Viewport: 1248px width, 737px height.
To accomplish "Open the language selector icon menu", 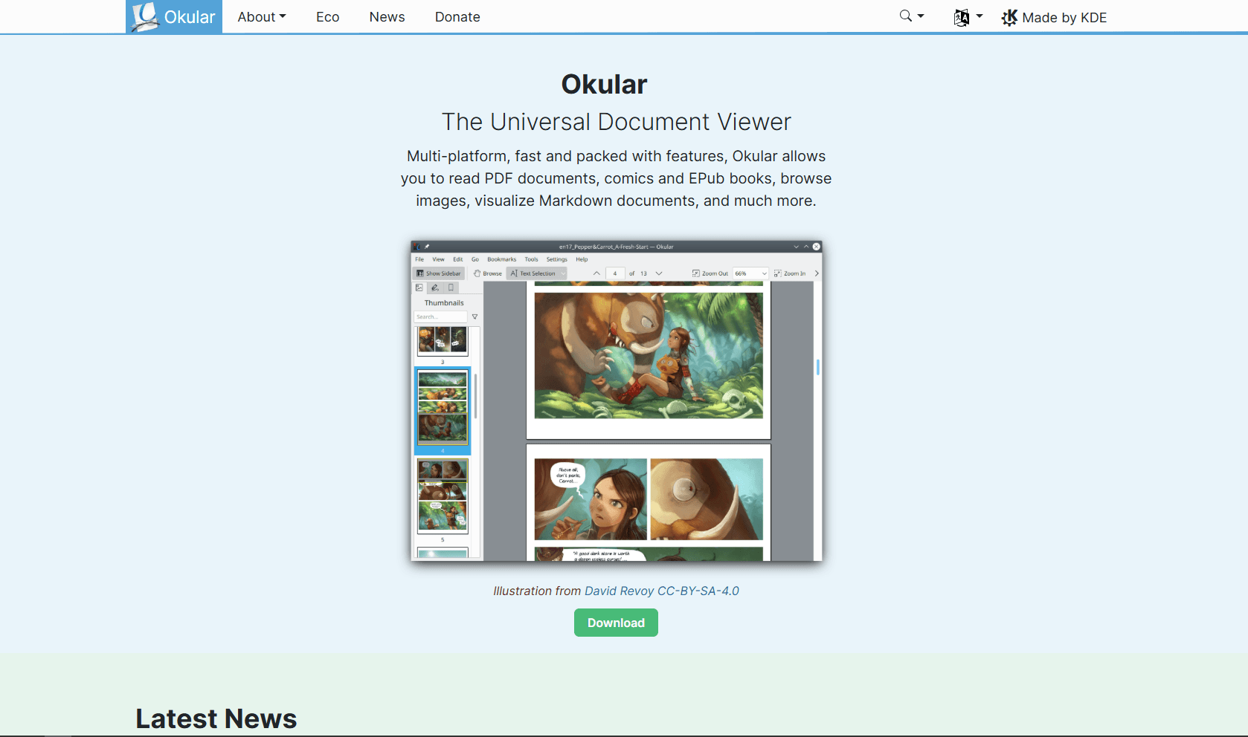I will [x=968, y=17].
